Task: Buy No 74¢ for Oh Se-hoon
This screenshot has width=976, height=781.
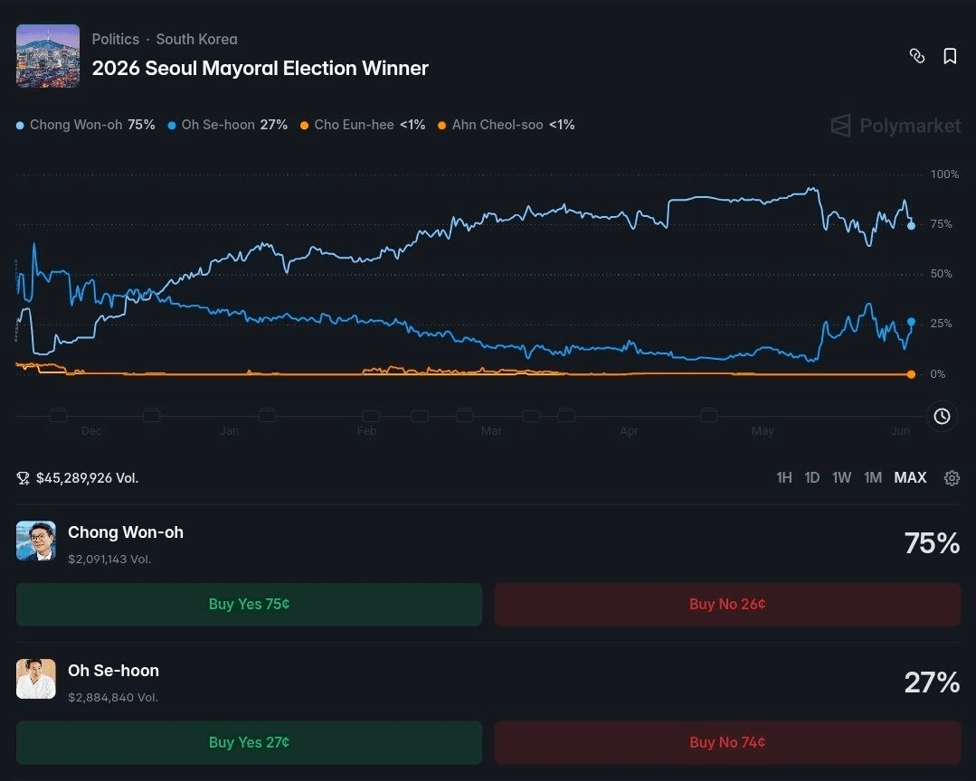Action: [727, 742]
